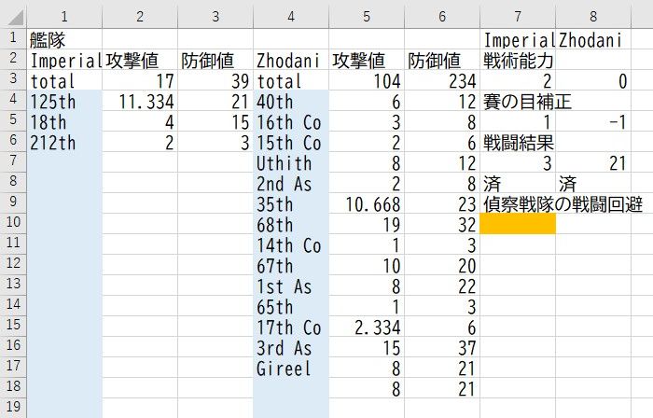Screen dimensions: 653x418
Task: Click the cell containing 艦隊
Action: point(64,39)
